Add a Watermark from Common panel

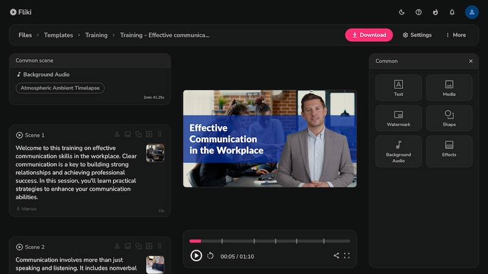398,118
